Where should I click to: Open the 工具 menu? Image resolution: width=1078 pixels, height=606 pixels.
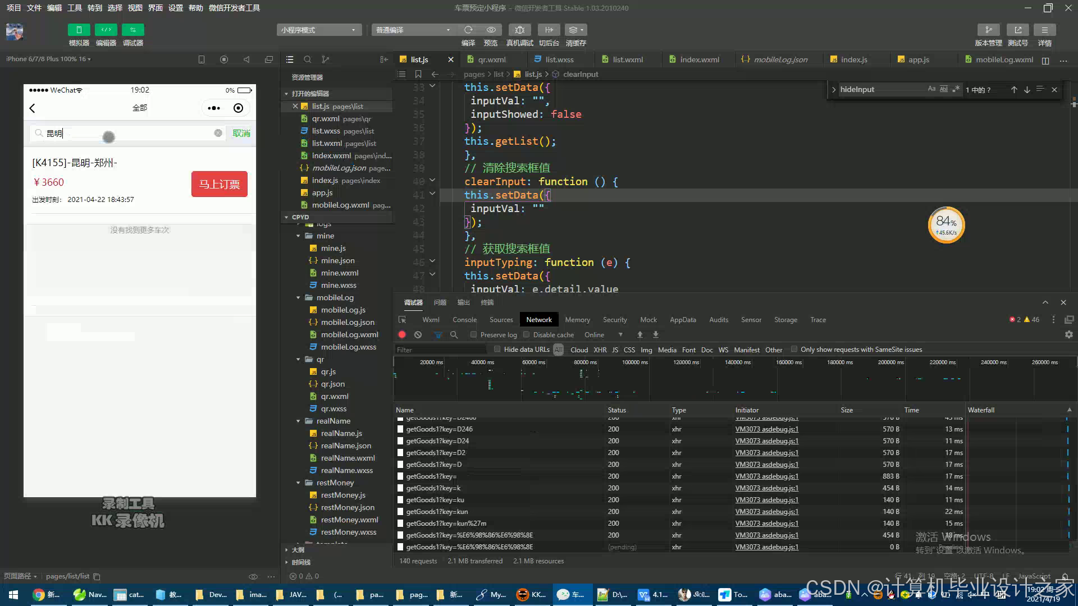[74, 8]
